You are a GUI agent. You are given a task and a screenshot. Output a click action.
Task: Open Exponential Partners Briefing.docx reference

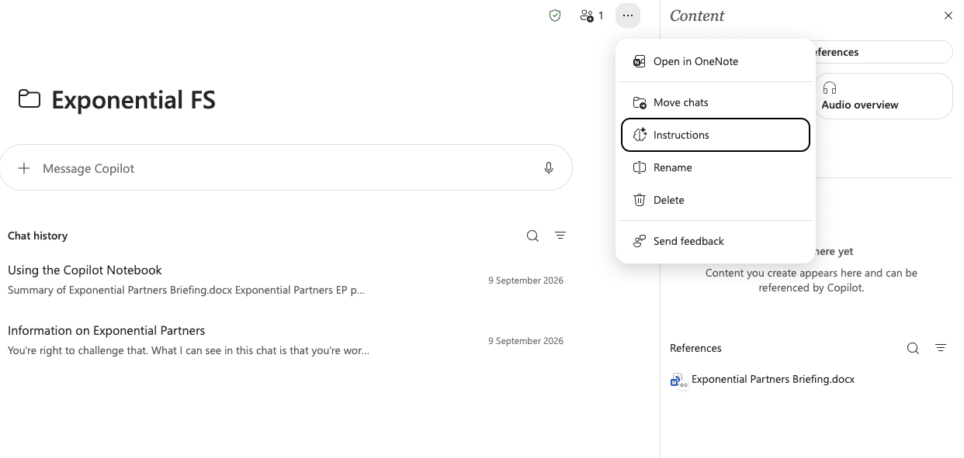(773, 379)
